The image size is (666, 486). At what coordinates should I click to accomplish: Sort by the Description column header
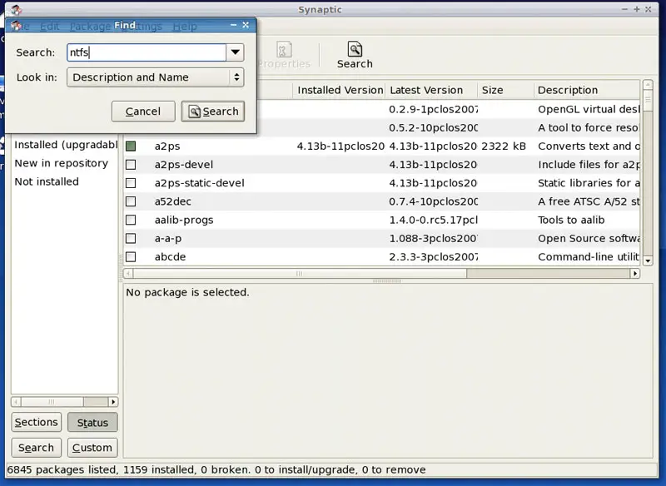coord(587,90)
